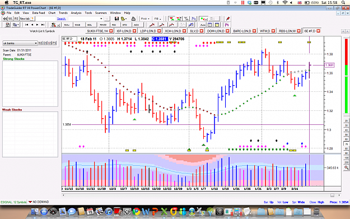Click the grey triangles indicator toolbar icon
The height and width of the screenshot is (219, 350).
(186, 18)
